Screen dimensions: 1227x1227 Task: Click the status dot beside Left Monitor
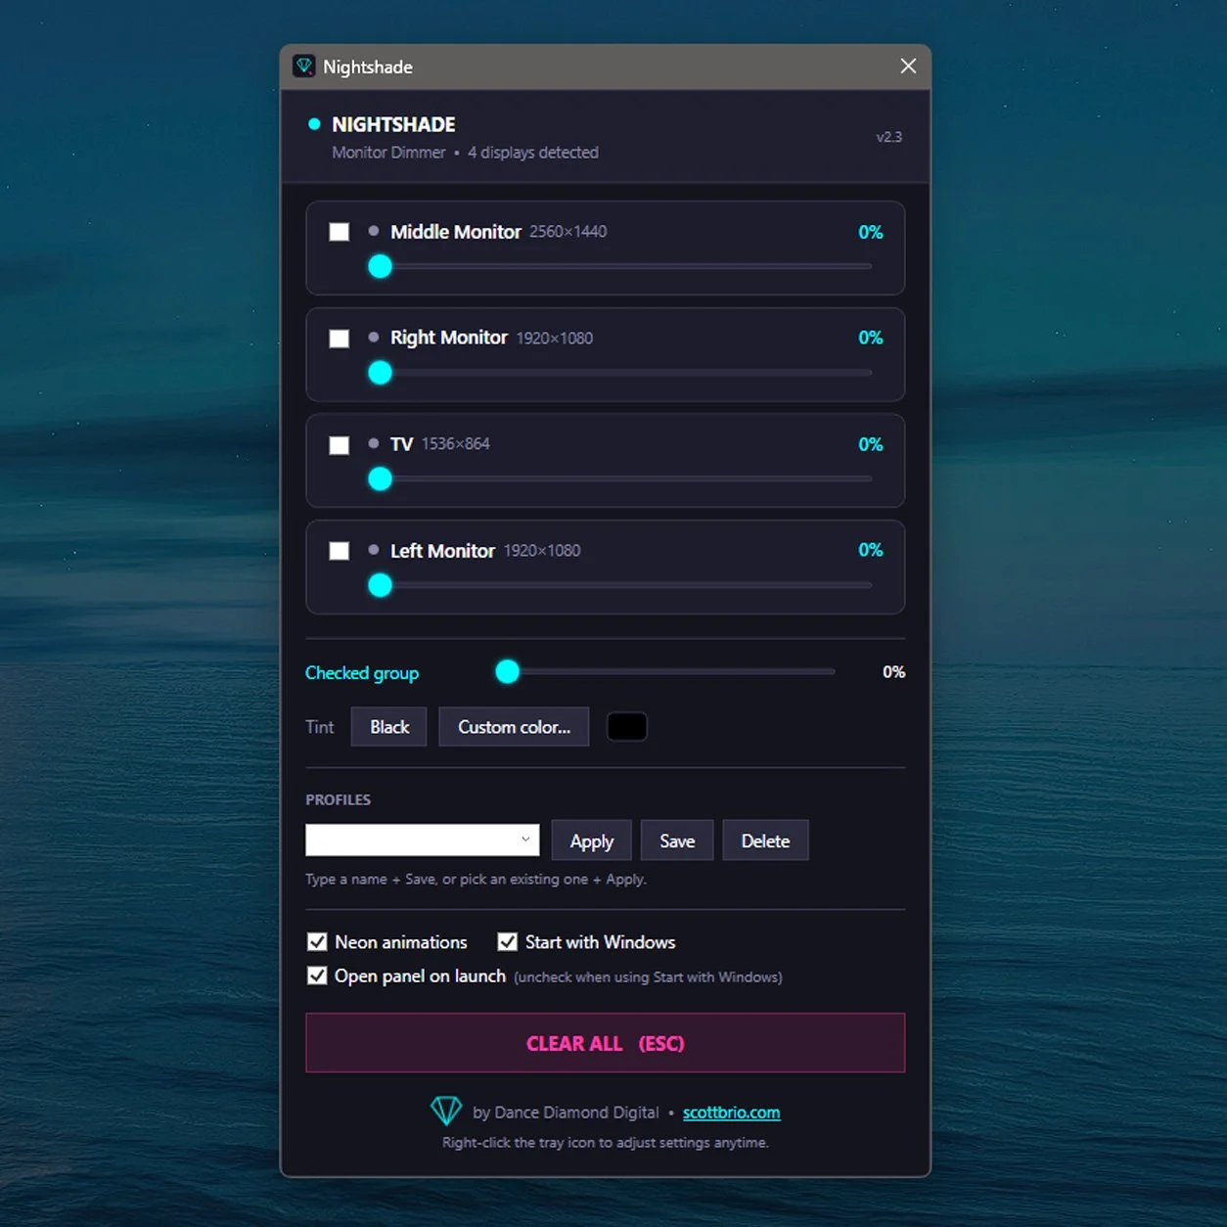point(374,550)
